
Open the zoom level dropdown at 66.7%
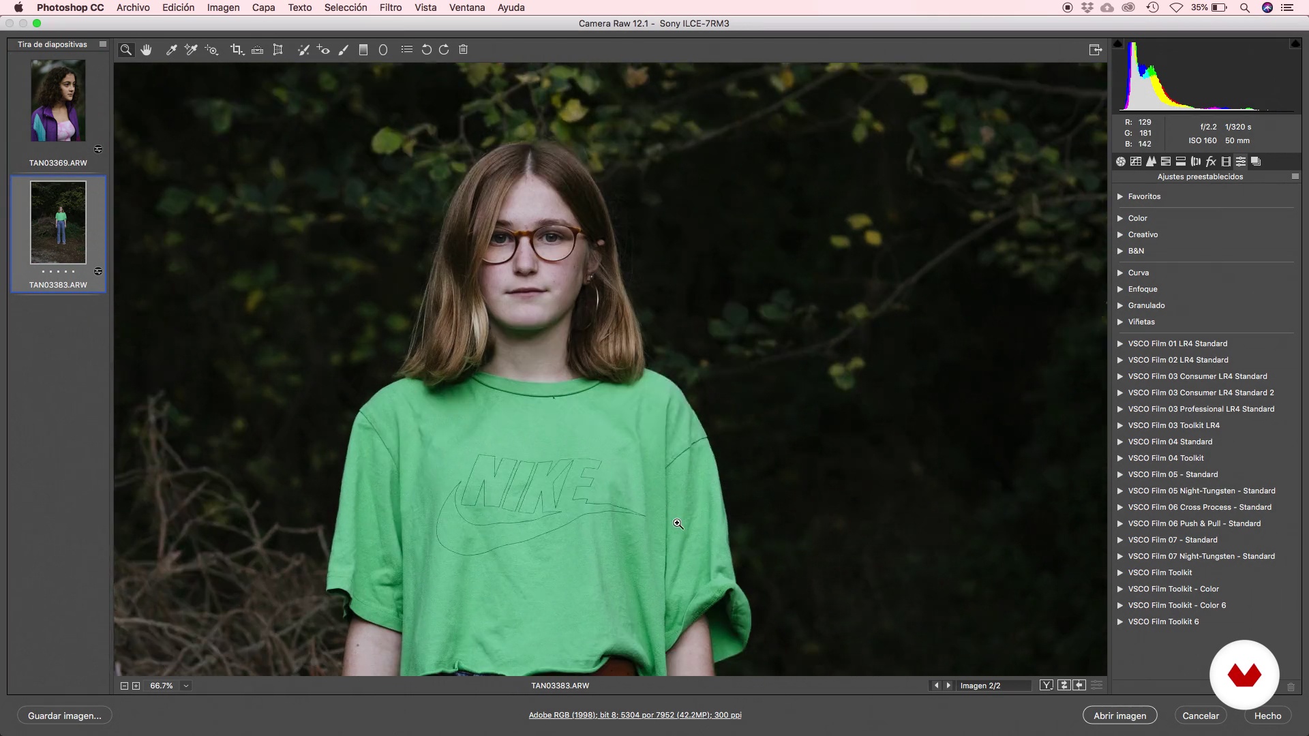(185, 686)
